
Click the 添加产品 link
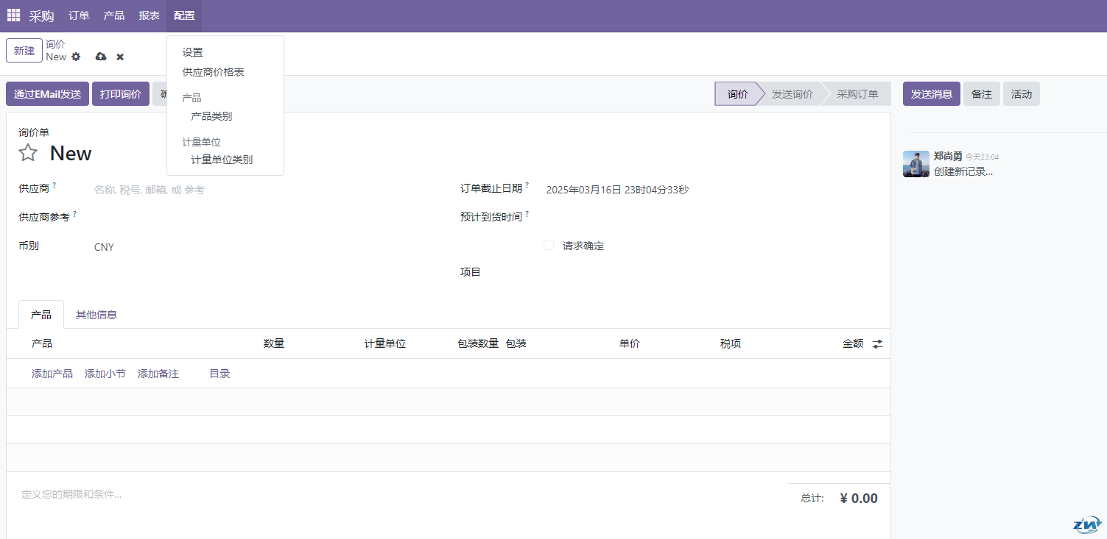pos(52,374)
